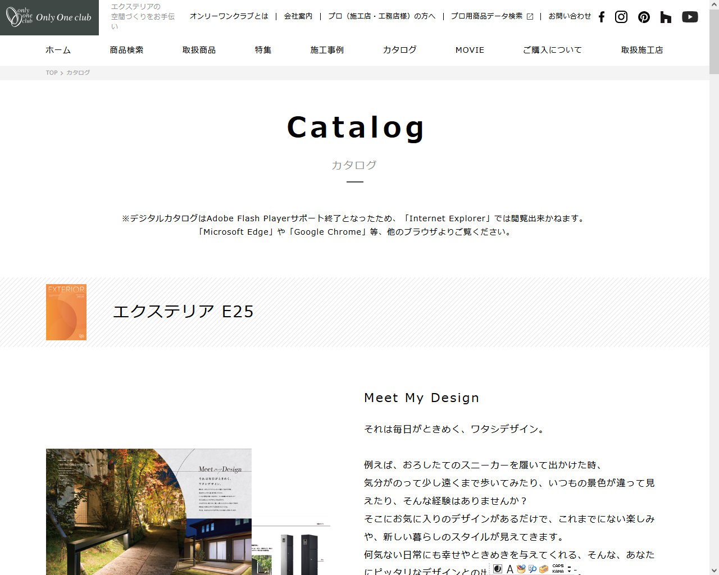Open the 商品検索 navigation menu
Viewport: 719px width, 575px height.
coord(126,50)
